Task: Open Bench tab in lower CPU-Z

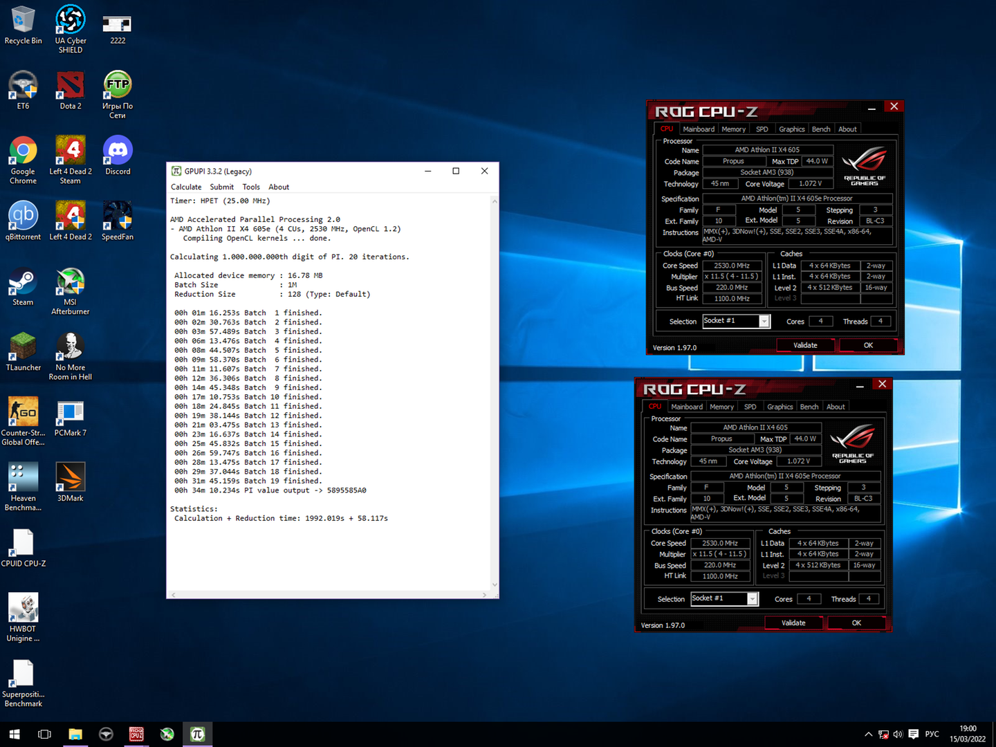Action: point(809,407)
